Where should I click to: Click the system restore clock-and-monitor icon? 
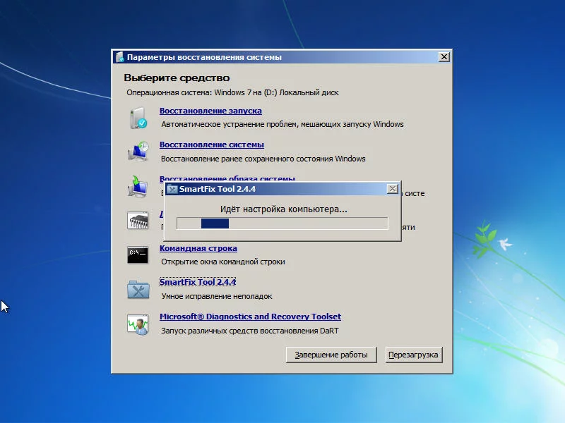click(138, 152)
